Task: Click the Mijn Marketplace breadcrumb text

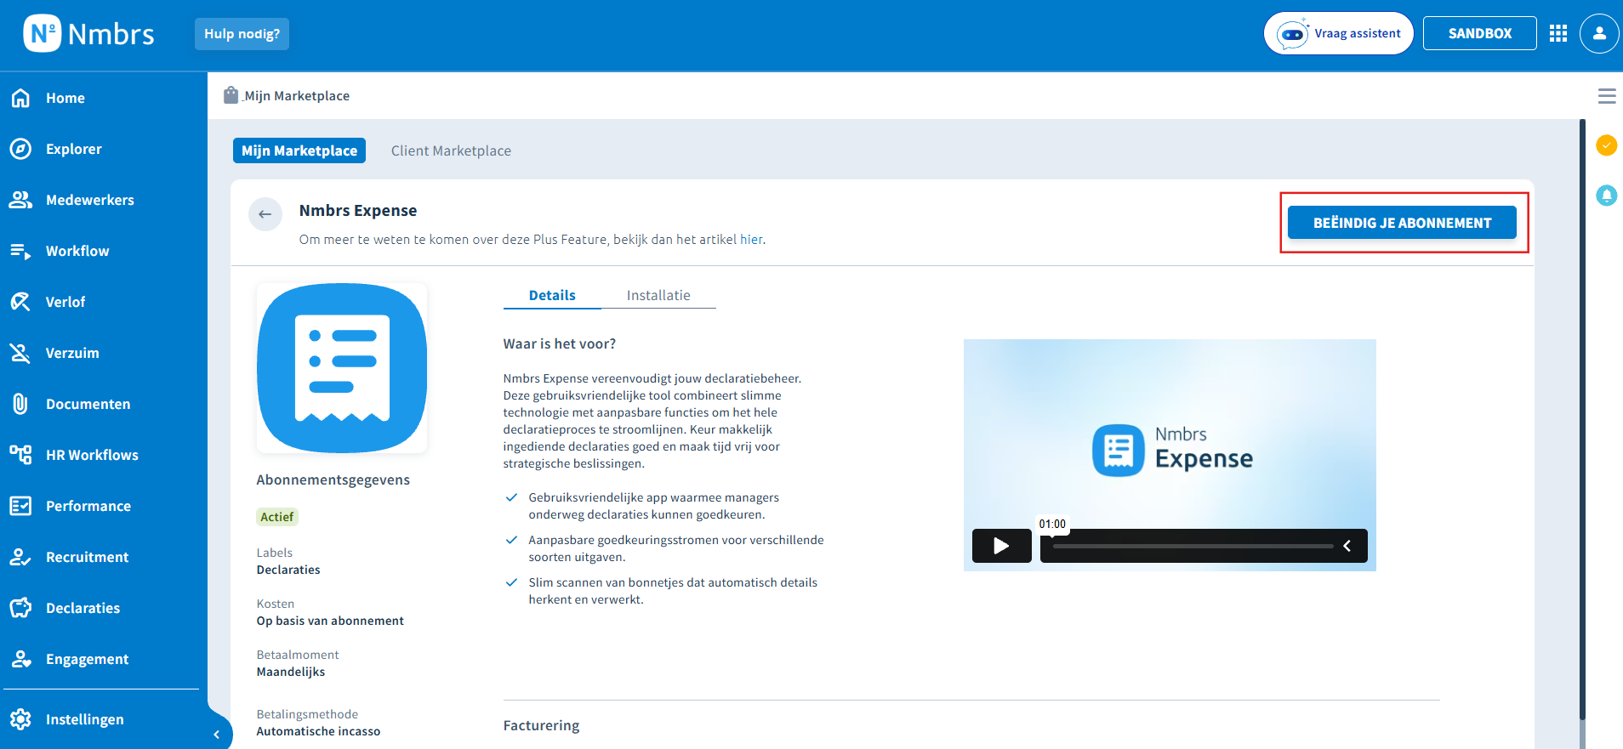Action: 297,96
